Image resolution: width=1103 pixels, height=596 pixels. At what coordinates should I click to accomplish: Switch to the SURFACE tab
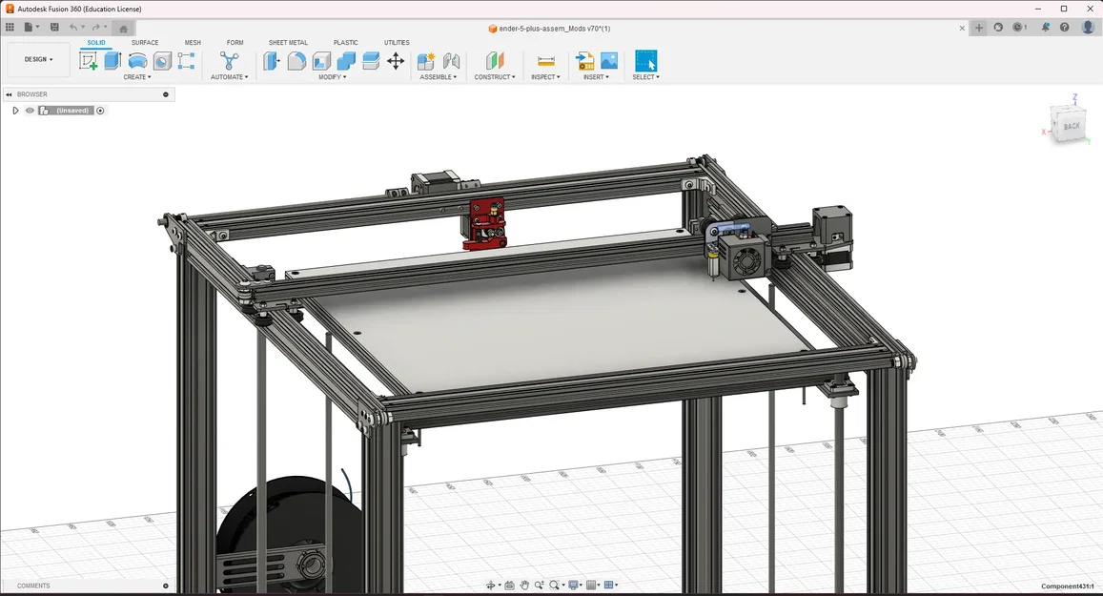[145, 42]
